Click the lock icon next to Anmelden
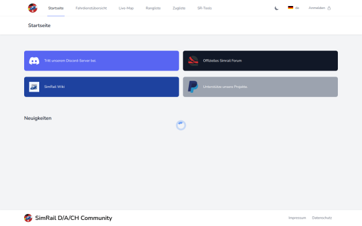Screen dimensions: 362x226 pos(329,8)
